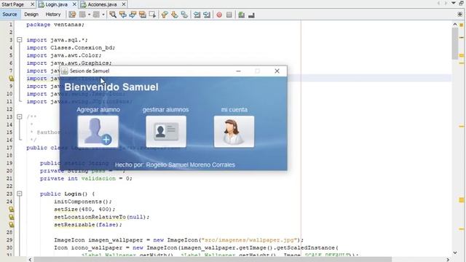Close the Sesion de Samuel window

tap(277, 71)
